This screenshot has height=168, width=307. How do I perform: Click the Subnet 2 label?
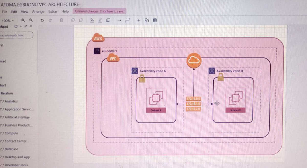point(235,110)
